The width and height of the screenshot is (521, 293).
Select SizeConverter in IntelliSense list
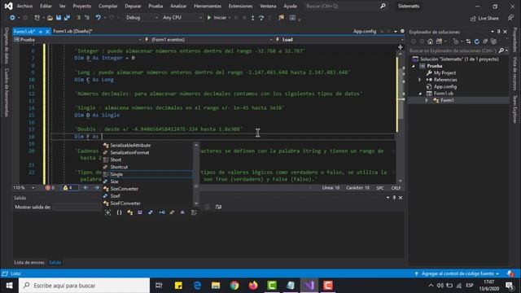(x=147, y=189)
